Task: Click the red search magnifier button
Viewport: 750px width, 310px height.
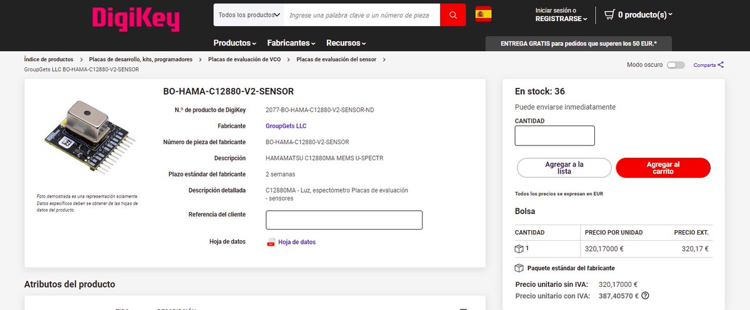Action: (453, 14)
